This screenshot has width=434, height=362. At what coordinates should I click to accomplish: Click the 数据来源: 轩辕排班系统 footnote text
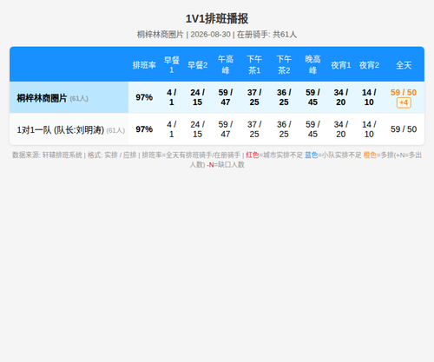tap(47, 155)
